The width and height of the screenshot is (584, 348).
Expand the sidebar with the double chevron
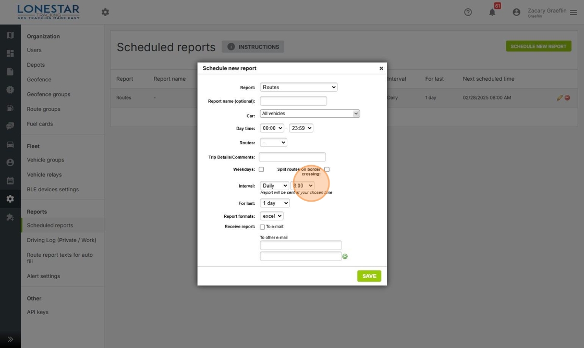click(x=10, y=339)
